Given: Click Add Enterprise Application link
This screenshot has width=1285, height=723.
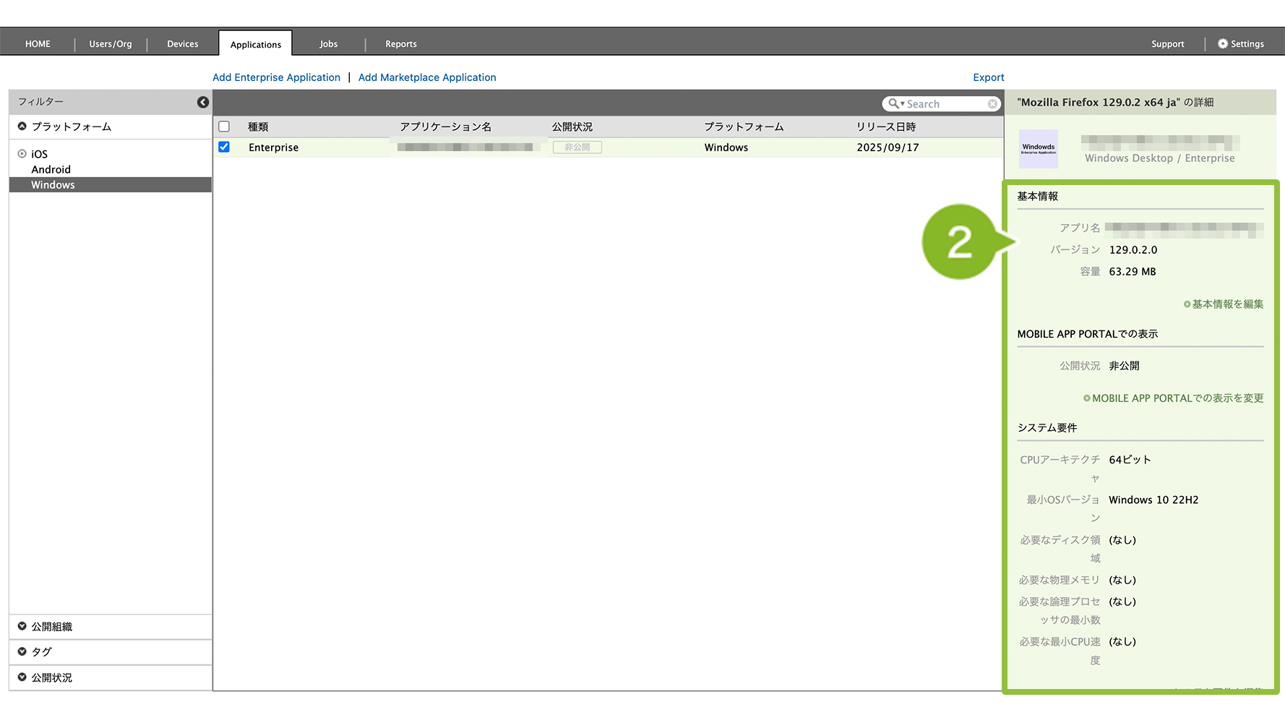Looking at the screenshot, I should coord(276,77).
